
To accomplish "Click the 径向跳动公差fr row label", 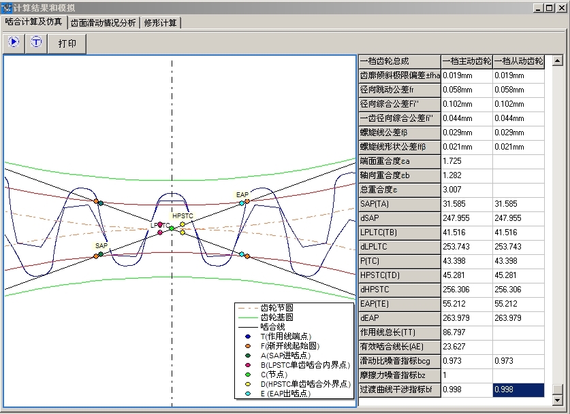I will click(399, 90).
